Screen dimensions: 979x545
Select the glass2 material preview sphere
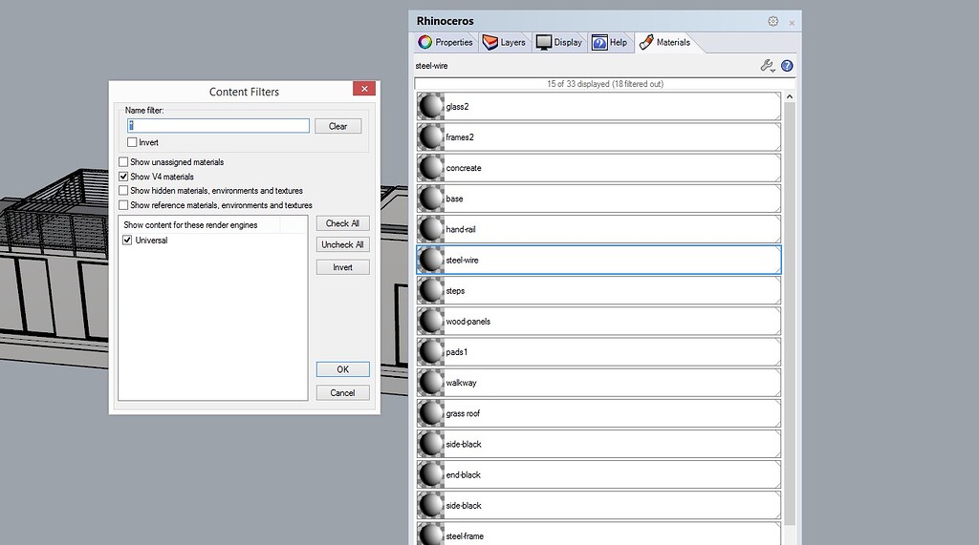coord(431,107)
